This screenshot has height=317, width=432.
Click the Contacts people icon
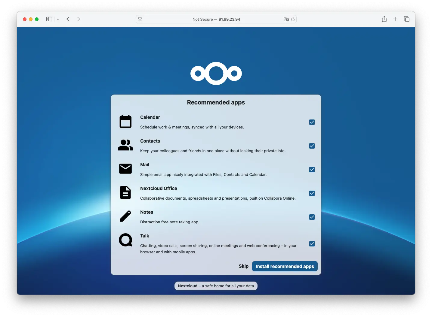tap(125, 145)
